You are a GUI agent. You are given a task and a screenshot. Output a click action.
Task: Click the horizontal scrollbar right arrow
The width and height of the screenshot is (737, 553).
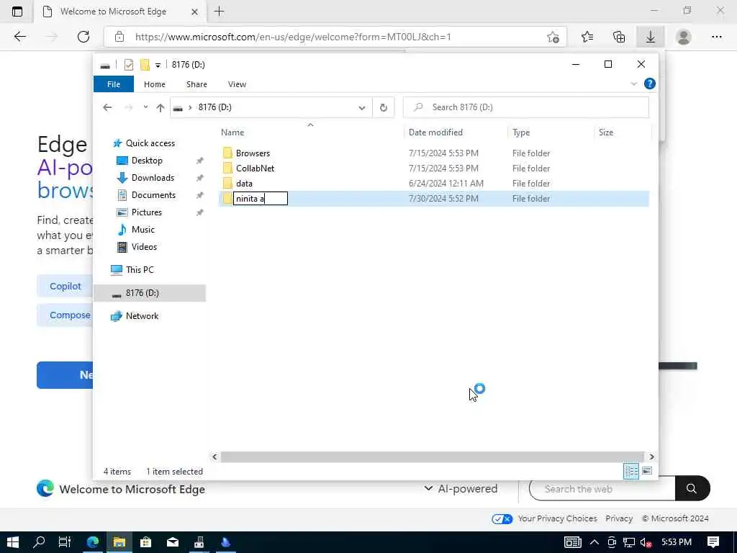pos(651,457)
